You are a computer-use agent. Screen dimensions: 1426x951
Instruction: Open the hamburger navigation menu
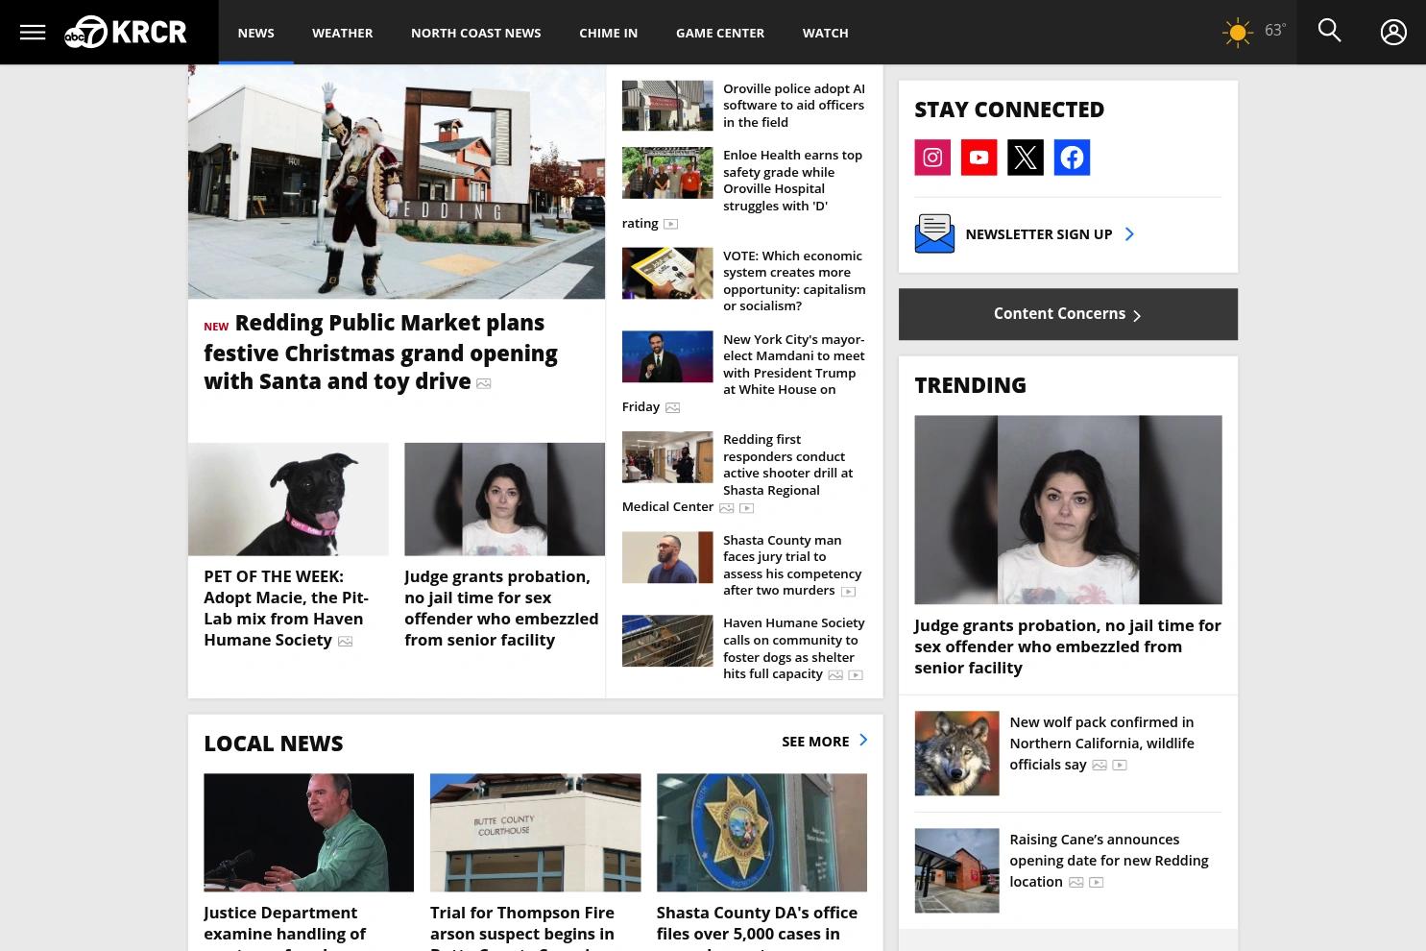point(33,33)
